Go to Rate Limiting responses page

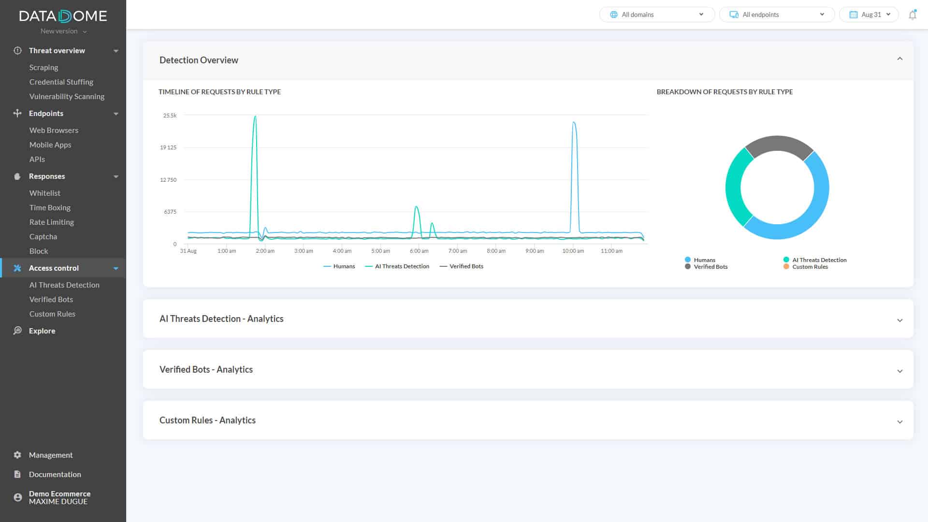51,222
